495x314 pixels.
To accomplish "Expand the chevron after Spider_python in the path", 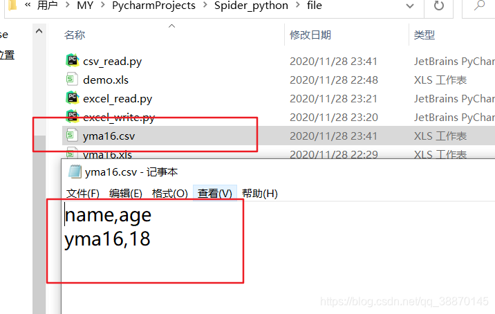I will [x=298, y=6].
